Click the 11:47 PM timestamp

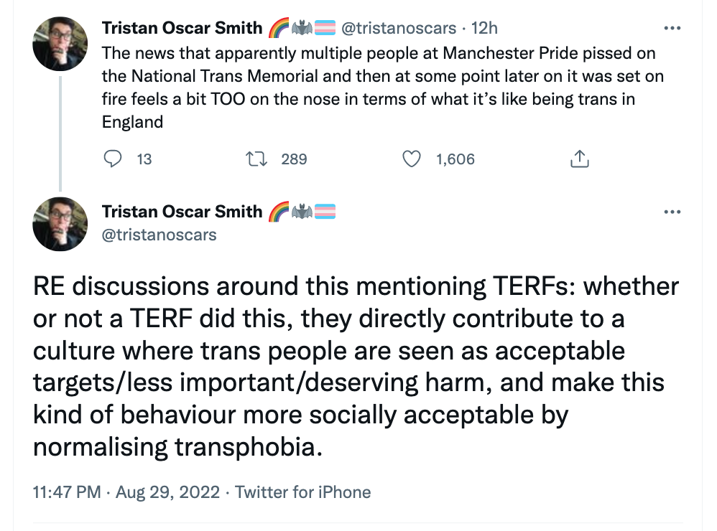[x=68, y=492]
